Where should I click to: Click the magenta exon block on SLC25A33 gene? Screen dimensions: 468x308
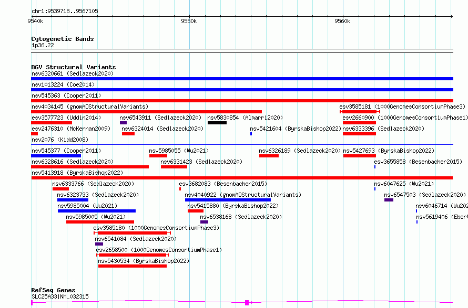(x=247, y=303)
